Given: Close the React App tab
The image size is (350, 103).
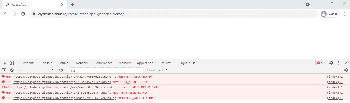Looking at the screenshot, I should click(x=62, y=5).
